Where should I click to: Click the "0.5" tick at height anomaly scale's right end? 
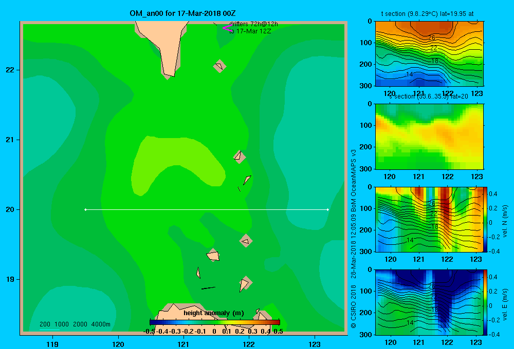[x=278, y=332]
